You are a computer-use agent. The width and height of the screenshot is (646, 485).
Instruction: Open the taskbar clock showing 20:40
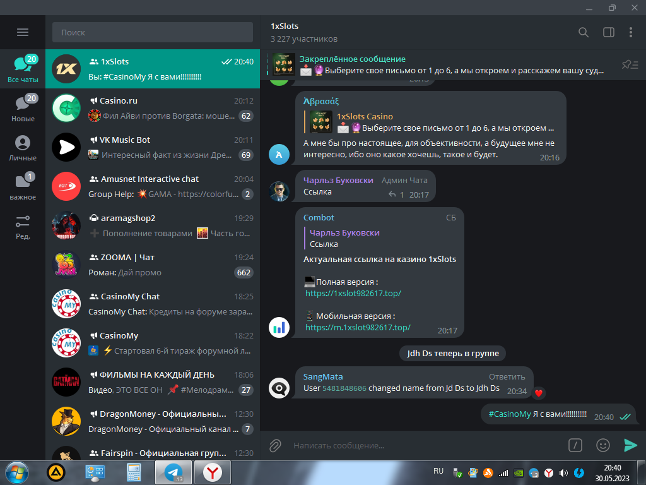[612, 473]
